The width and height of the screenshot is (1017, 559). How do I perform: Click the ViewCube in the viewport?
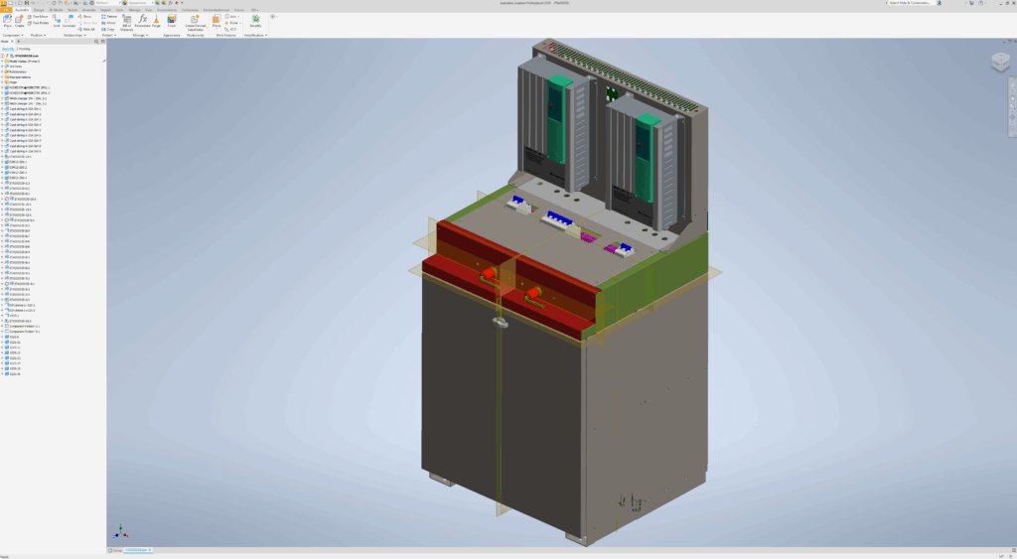coord(1000,63)
